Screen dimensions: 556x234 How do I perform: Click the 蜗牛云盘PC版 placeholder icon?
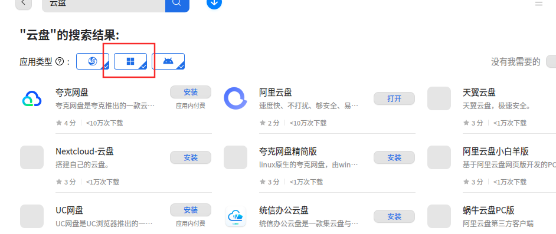coord(439,216)
